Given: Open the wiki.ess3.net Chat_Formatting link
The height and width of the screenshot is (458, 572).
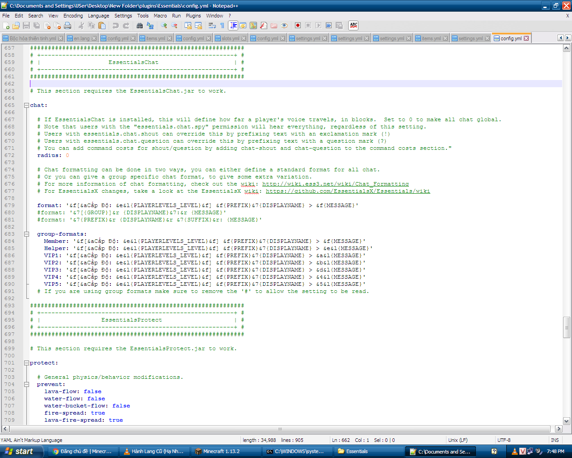Looking at the screenshot, I should (335, 184).
